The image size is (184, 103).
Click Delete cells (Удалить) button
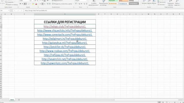point(149,3)
